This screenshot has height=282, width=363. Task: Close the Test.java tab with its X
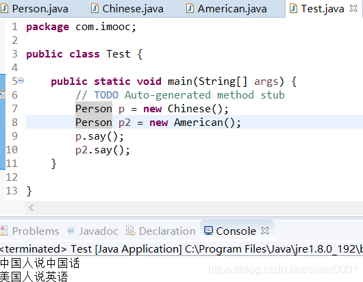353,9
